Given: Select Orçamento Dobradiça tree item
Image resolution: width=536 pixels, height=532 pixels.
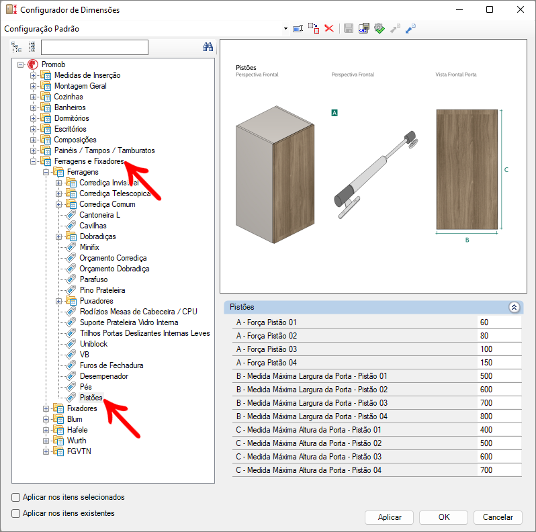Looking at the screenshot, I should (x=114, y=269).
